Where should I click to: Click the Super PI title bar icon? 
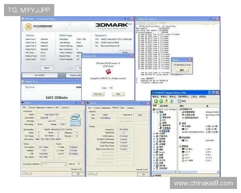(137, 19)
